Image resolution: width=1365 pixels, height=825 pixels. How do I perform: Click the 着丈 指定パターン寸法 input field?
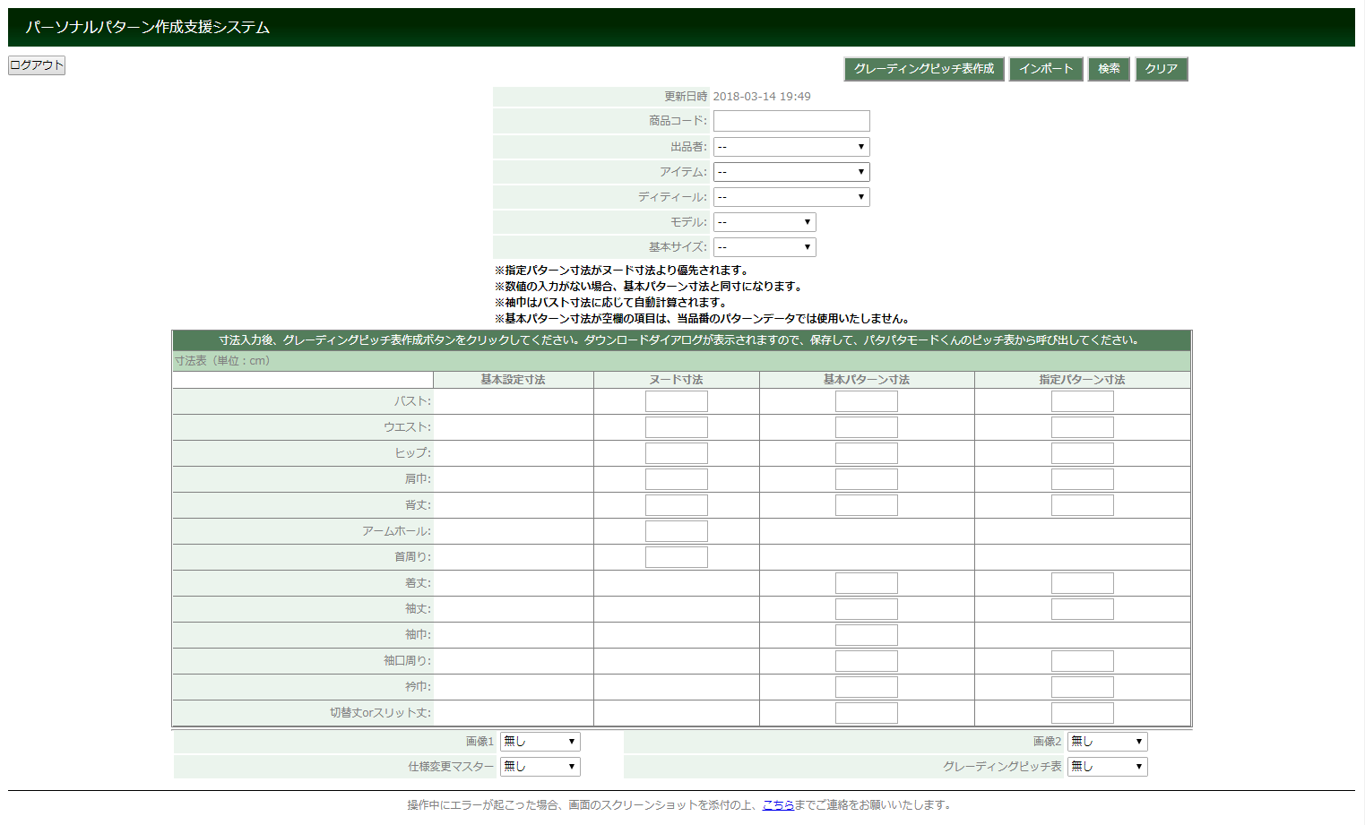pyautogui.click(x=1082, y=583)
